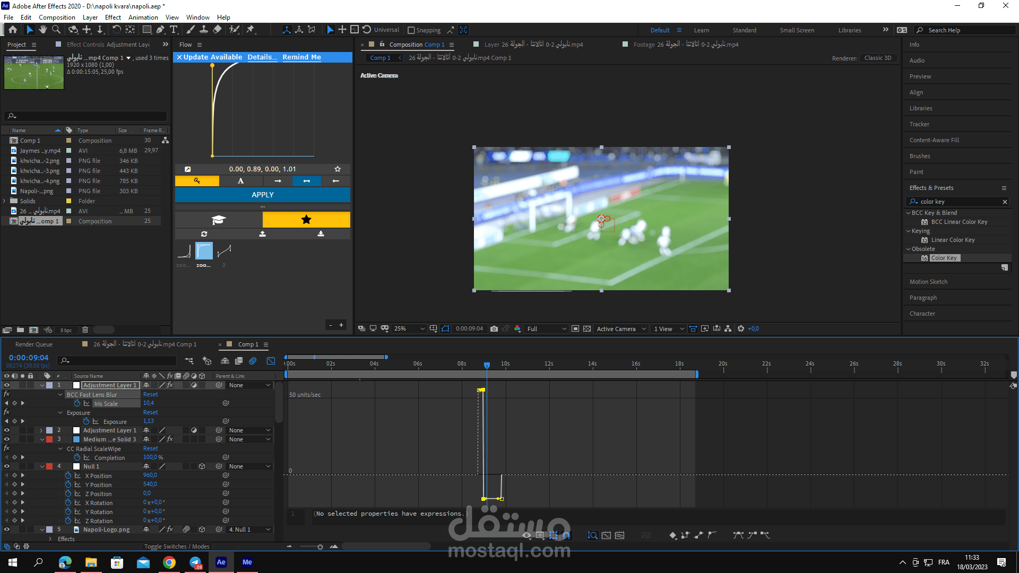Select the Zoom magnifier tool

tap(56, 30)
